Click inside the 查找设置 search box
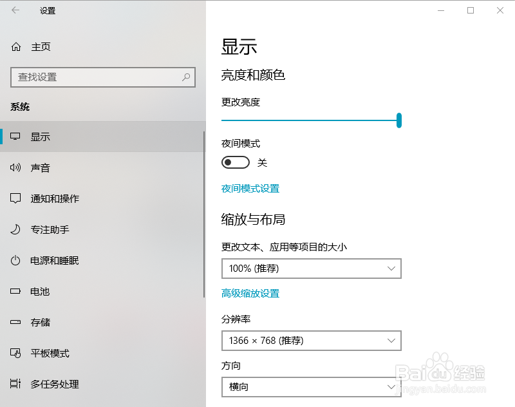515x407 pixels. coord(103,77)
